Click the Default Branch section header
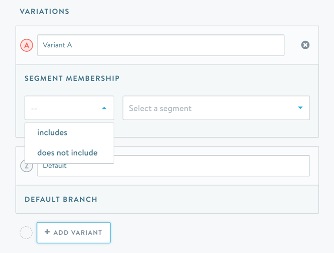 coord(61,199)
